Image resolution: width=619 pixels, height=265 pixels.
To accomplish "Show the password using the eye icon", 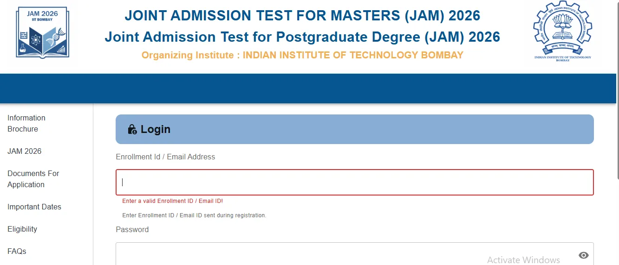I will pyautogui.click(x=584, y=255).
